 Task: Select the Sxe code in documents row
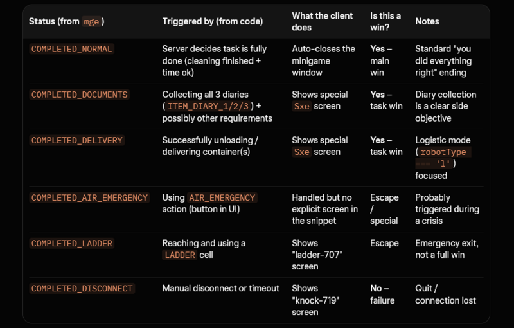[x=301, y=106]
